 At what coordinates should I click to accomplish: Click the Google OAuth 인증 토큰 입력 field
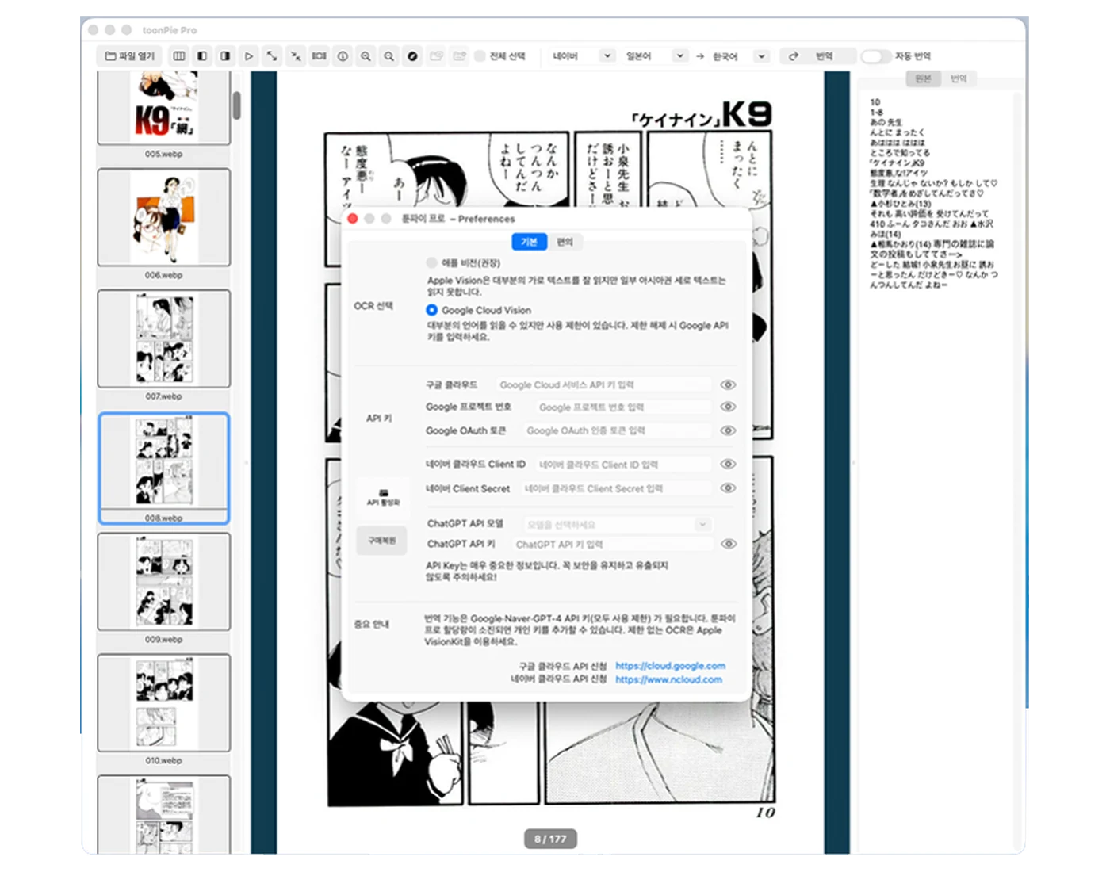(x=617, y=430)
